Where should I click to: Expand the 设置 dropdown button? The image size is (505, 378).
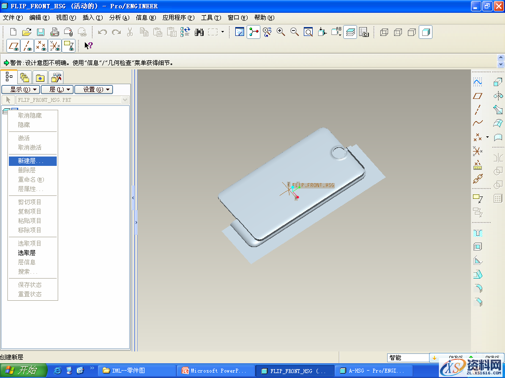pos(94,90)
